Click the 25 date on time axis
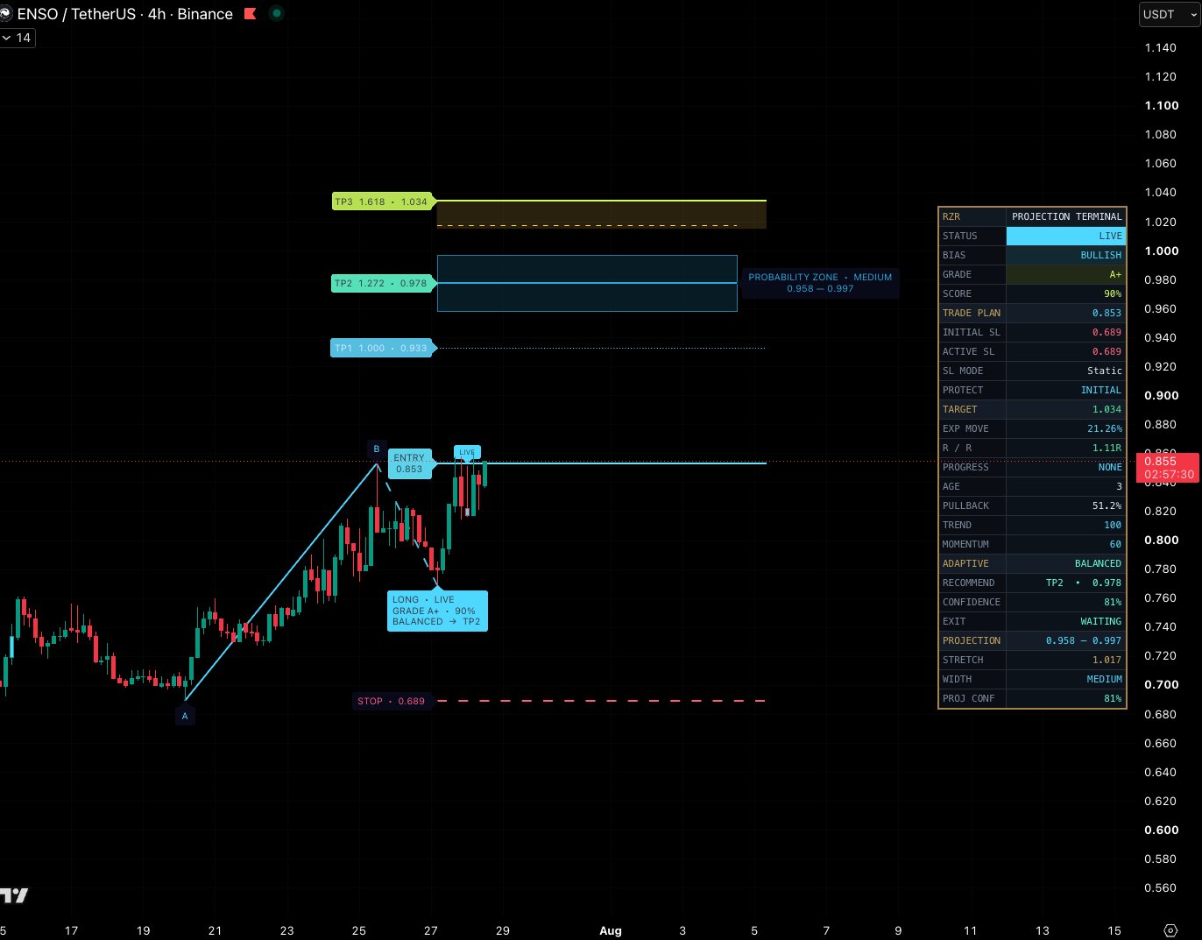This screenshot has width=1202, height=940. [x=359, y=930]
